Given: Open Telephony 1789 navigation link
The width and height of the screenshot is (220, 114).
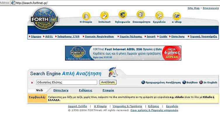Looking at the screenshot, I should pyautogui.click(x=68, y=36).
